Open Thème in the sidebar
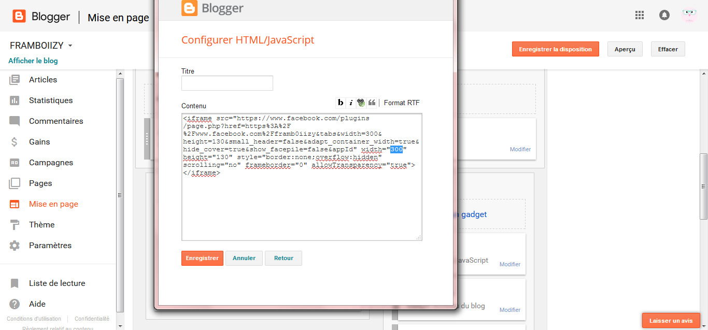This screenshot has width=708, height=330. point(41,225)
